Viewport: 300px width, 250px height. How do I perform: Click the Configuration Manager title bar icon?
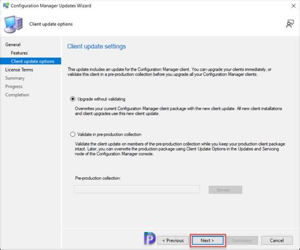coord(6,6)
